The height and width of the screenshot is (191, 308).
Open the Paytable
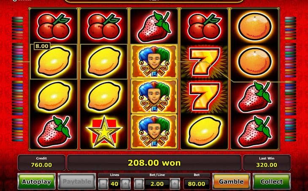coord(77,182)
